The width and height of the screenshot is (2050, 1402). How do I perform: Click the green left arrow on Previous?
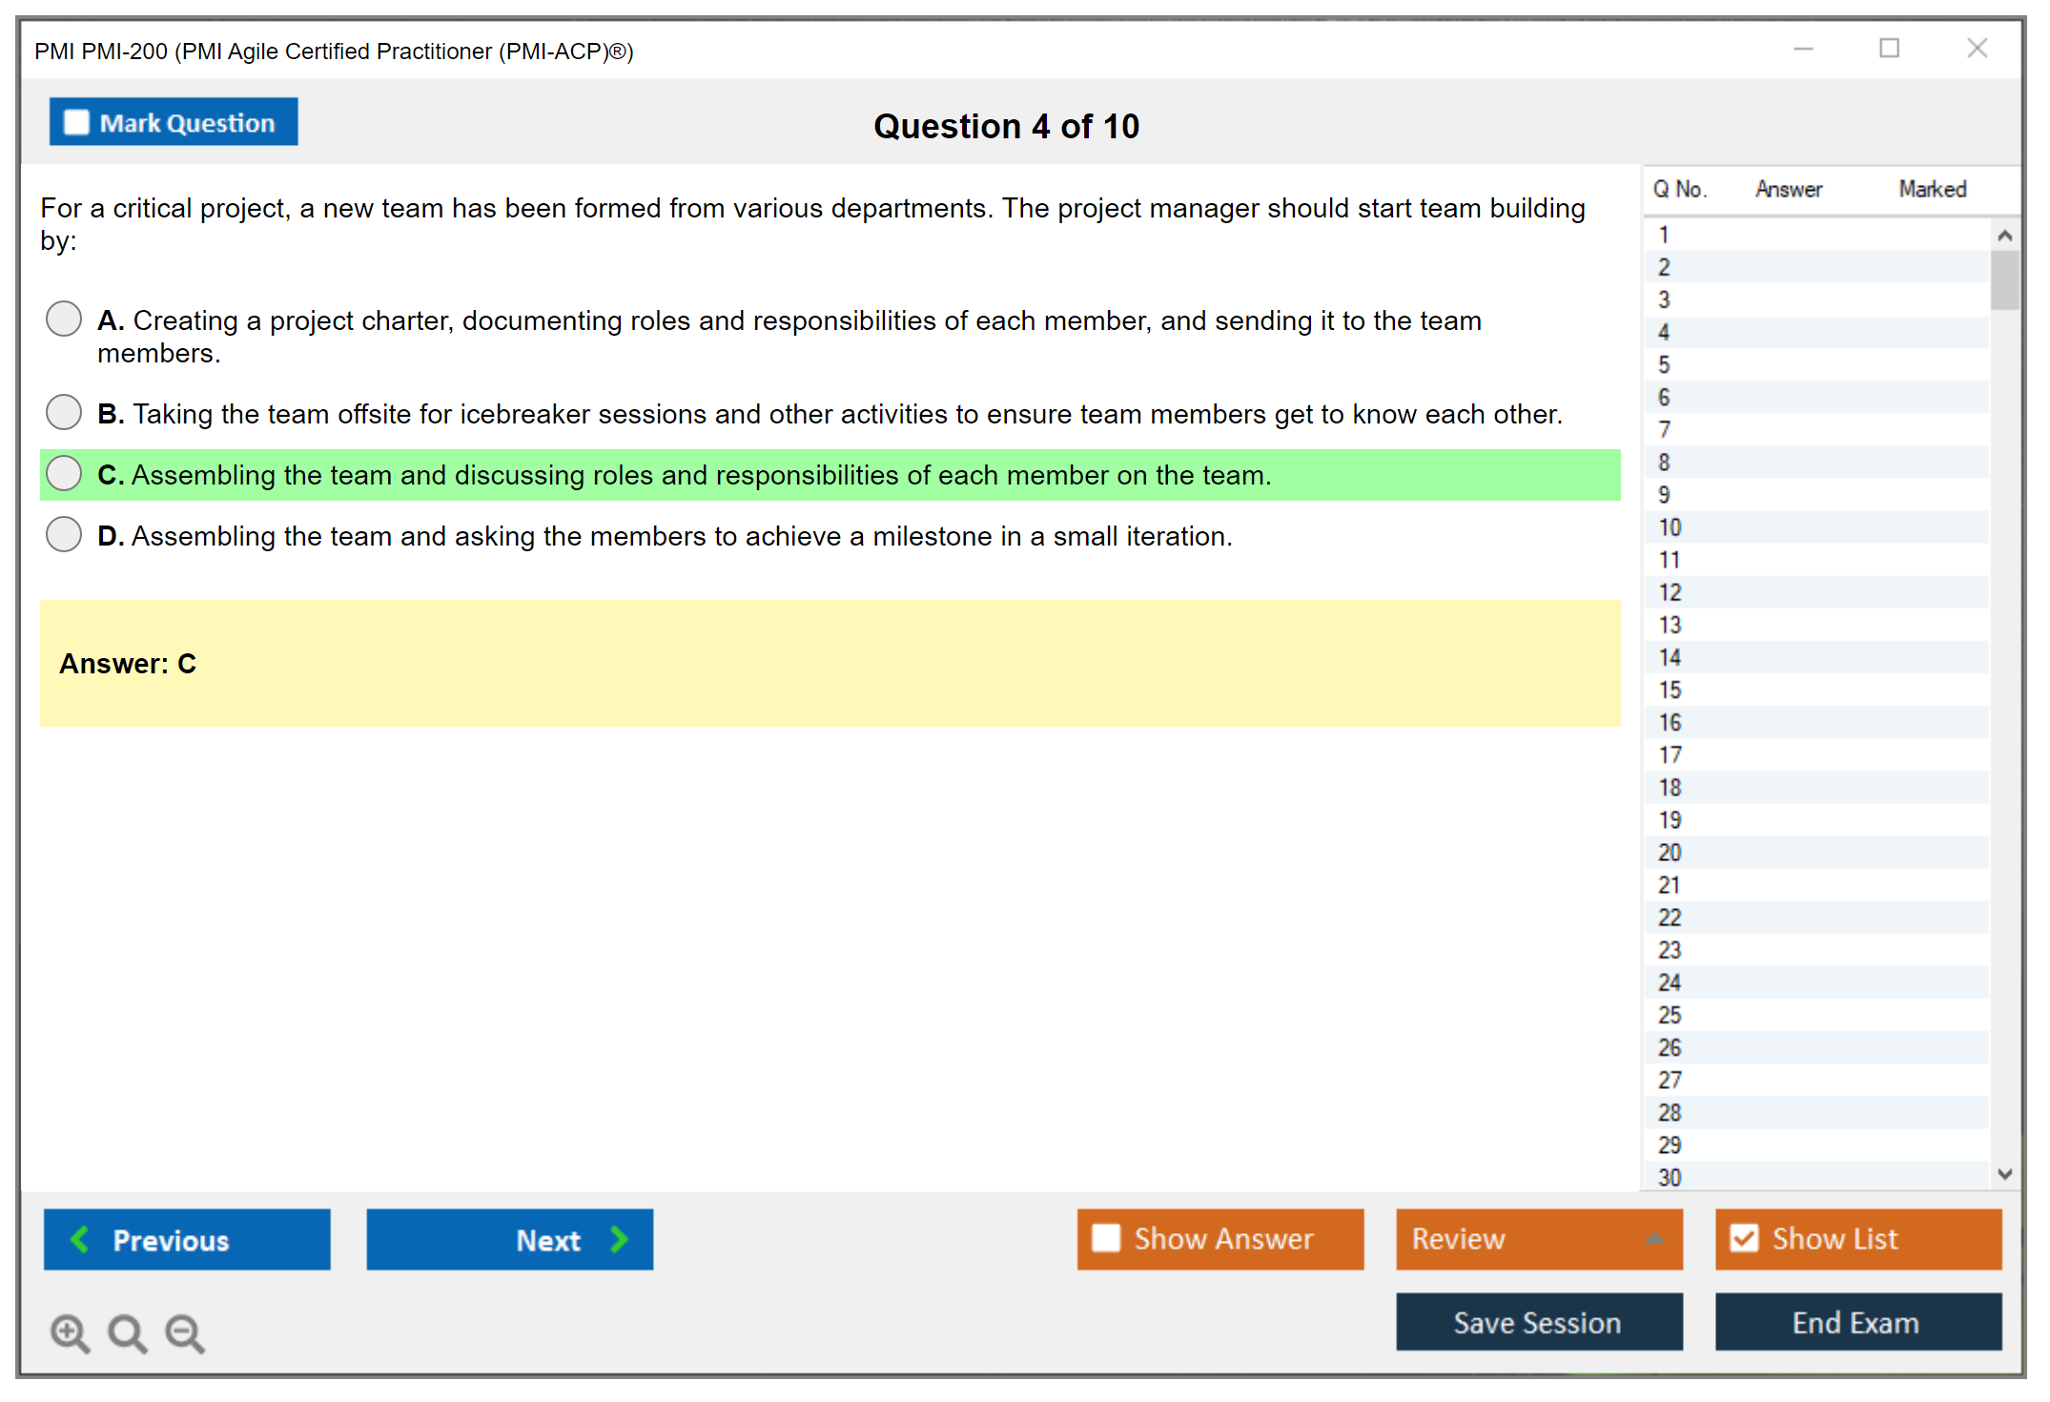[80, 1239]
